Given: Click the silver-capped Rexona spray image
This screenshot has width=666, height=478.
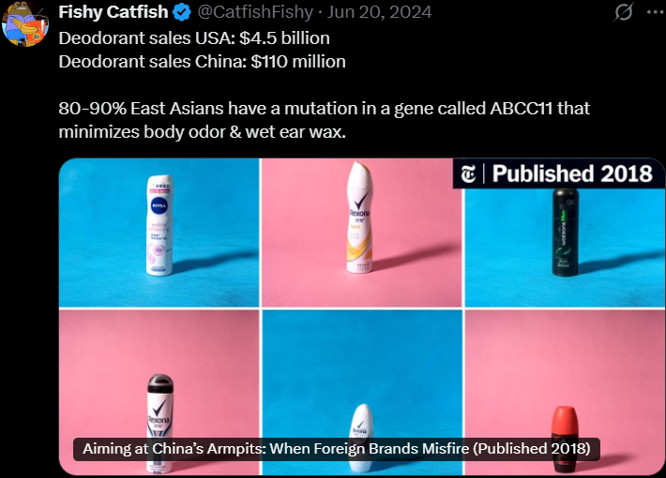Looking at the screenshot, I should coord(160,424).
